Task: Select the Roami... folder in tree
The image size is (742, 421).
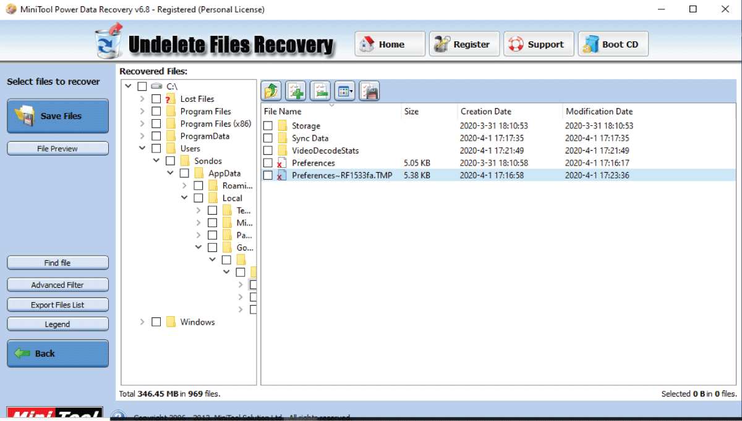Action: [237, 185]
